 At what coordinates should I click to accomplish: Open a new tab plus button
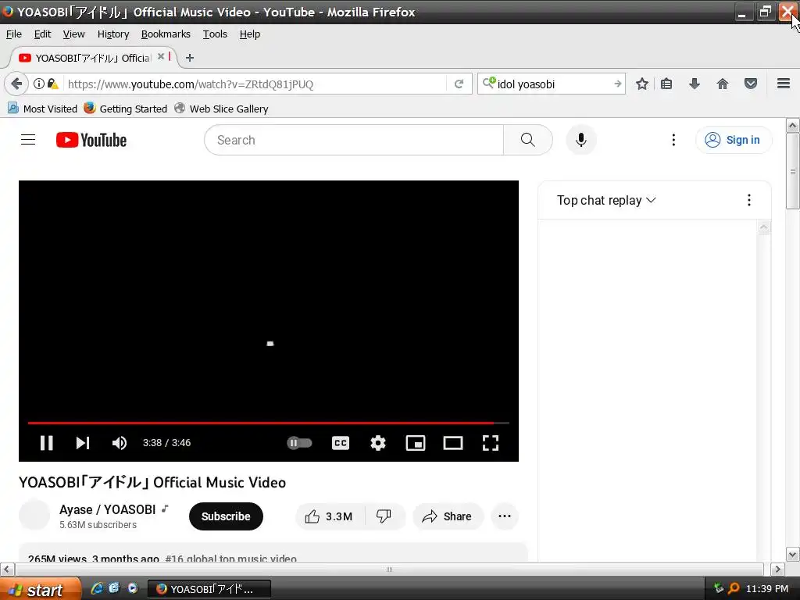(190, 58)
